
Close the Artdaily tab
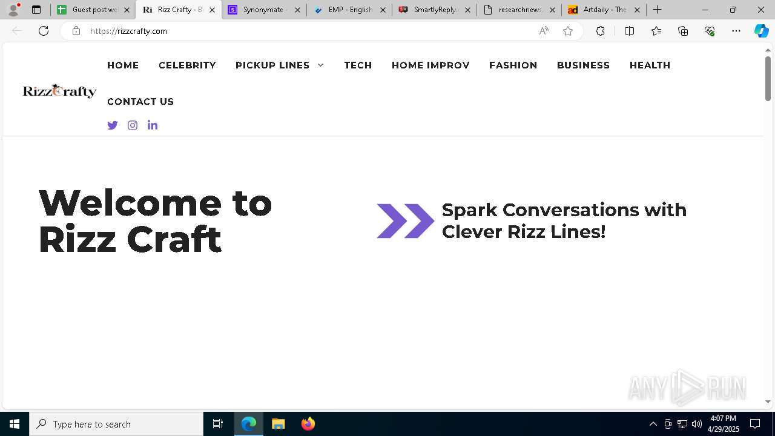(637, 10)
